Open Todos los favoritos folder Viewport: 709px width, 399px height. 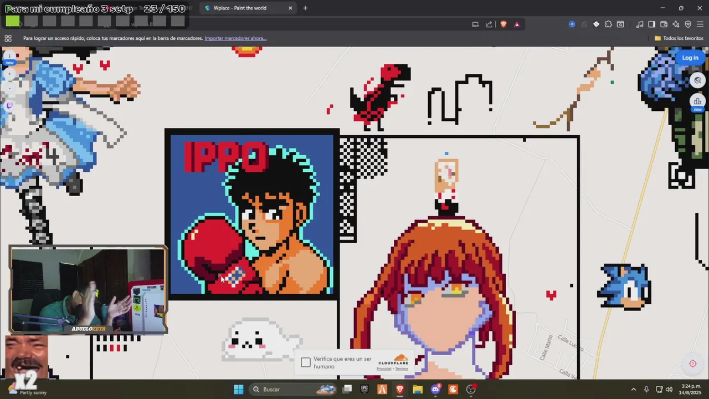tap(679, 38)
